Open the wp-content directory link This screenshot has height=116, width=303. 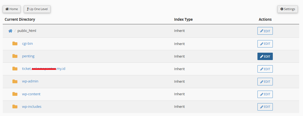coord(31,94)
